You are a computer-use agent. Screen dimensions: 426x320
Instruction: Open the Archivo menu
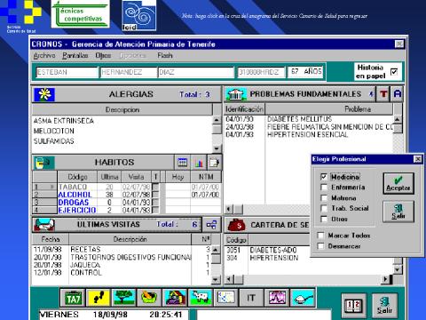(x=44, y=56)
